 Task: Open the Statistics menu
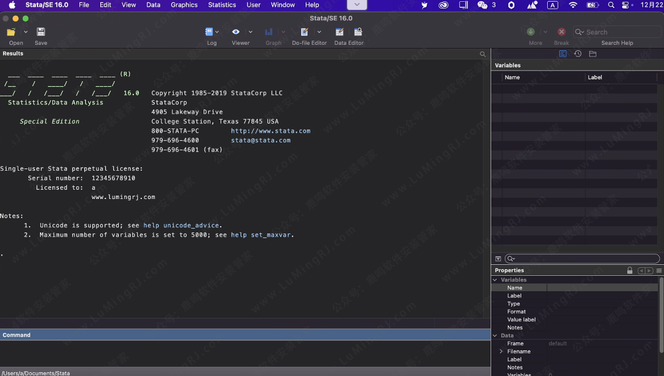pos(222,5)
